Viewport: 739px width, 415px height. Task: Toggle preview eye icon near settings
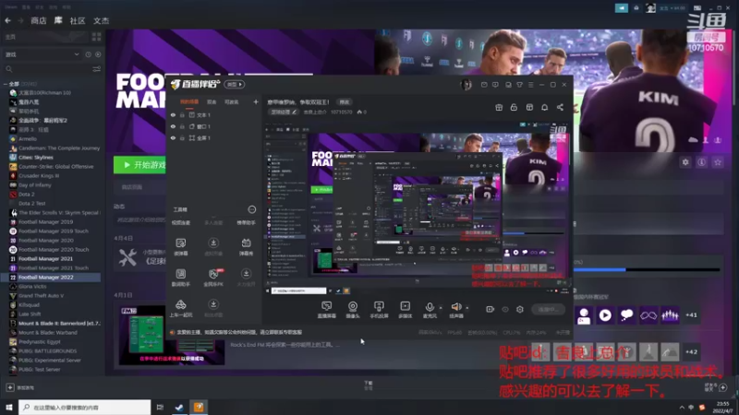coord(505,310)
